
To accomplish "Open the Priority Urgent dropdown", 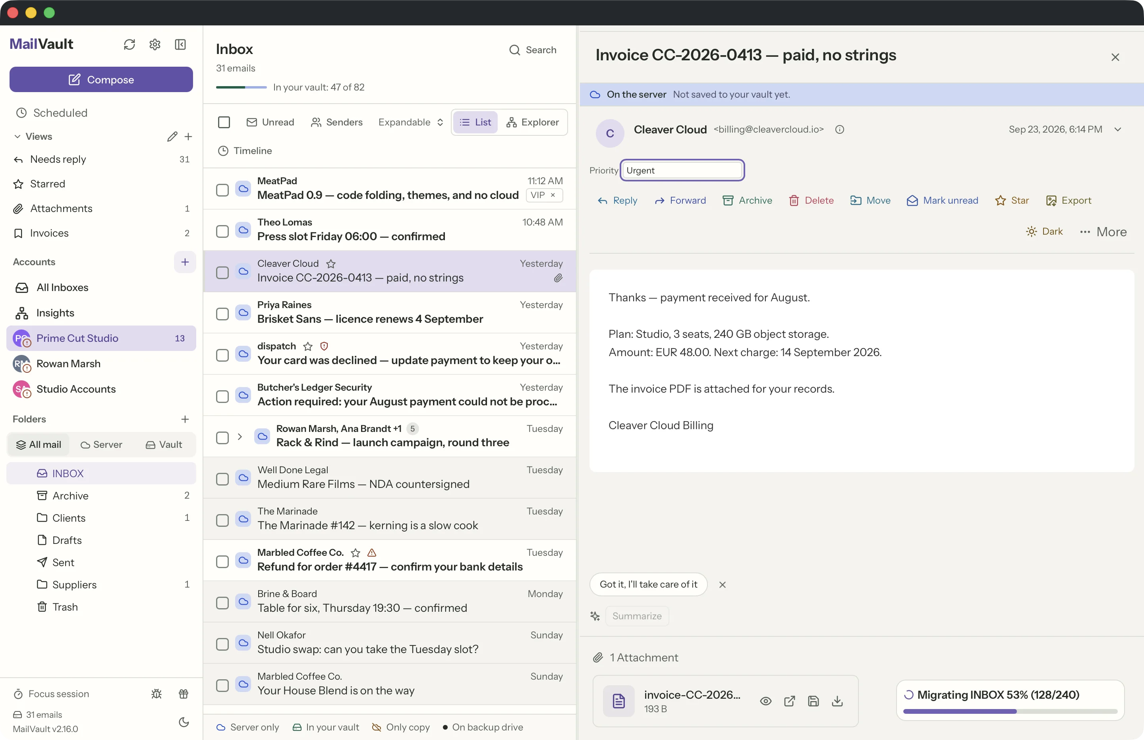I will [x=682, y=170].
